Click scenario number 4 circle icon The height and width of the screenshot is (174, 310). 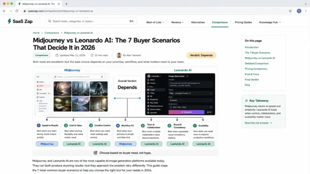point(118,125)
